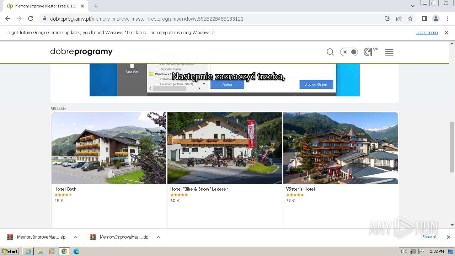
Task: Open the hamburger menu in site header
Action: (389, 53)
